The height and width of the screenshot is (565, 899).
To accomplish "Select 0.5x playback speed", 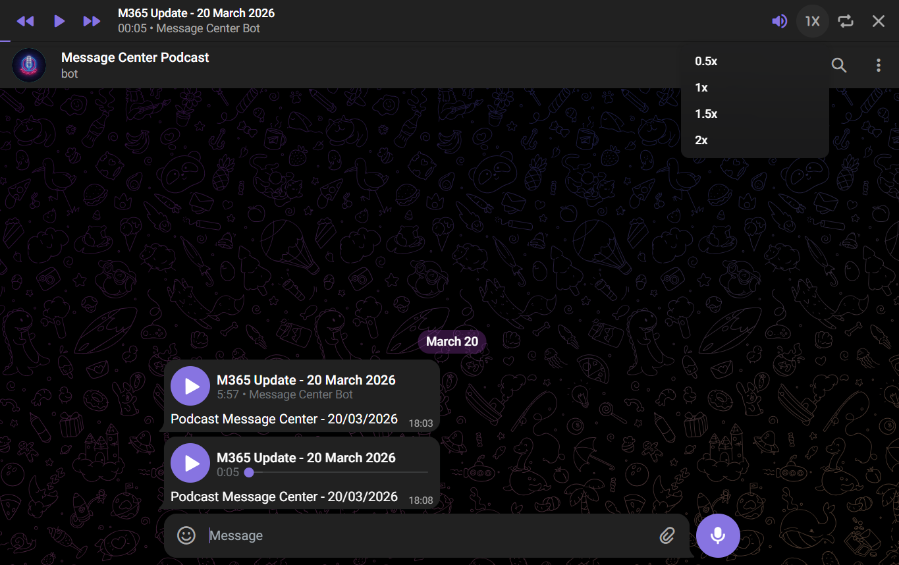I will pos(755,61).
